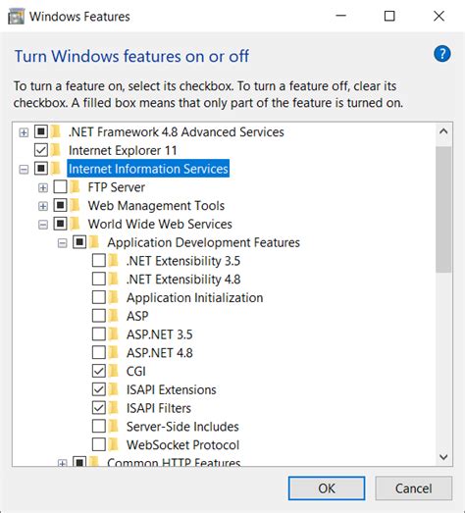Select the Server-Side Includes tree item

coord(182,427)
